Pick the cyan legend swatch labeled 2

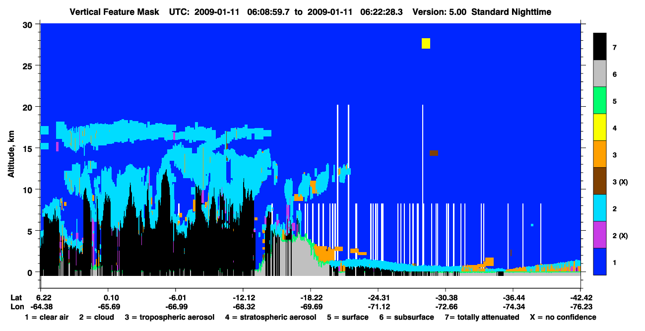pos(600,207)
